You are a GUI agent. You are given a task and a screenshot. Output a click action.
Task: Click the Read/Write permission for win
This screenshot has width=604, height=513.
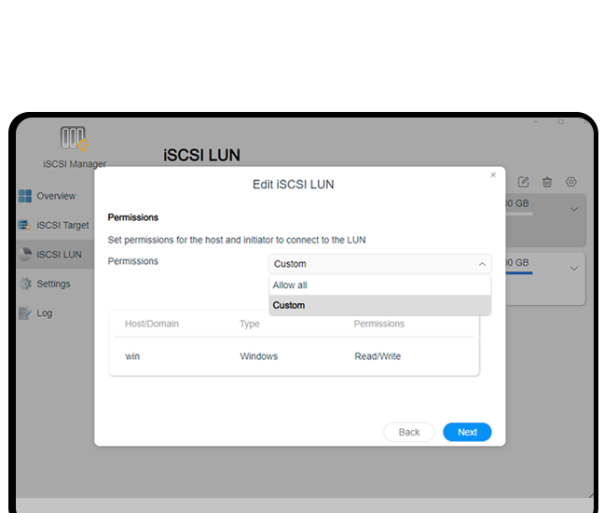[x=377, y=356]
